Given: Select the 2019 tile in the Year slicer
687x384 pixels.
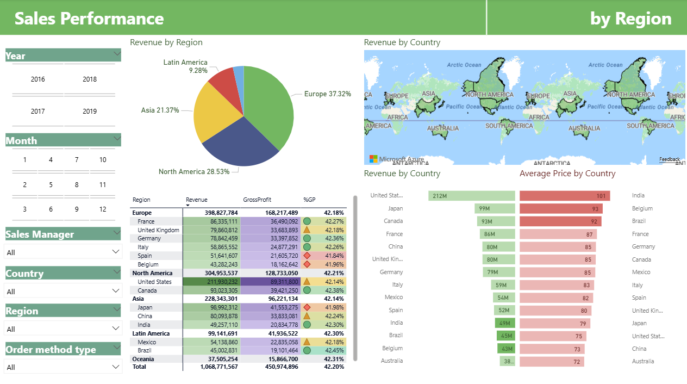Looking at the screenshot, I should (x=90, y=112).
